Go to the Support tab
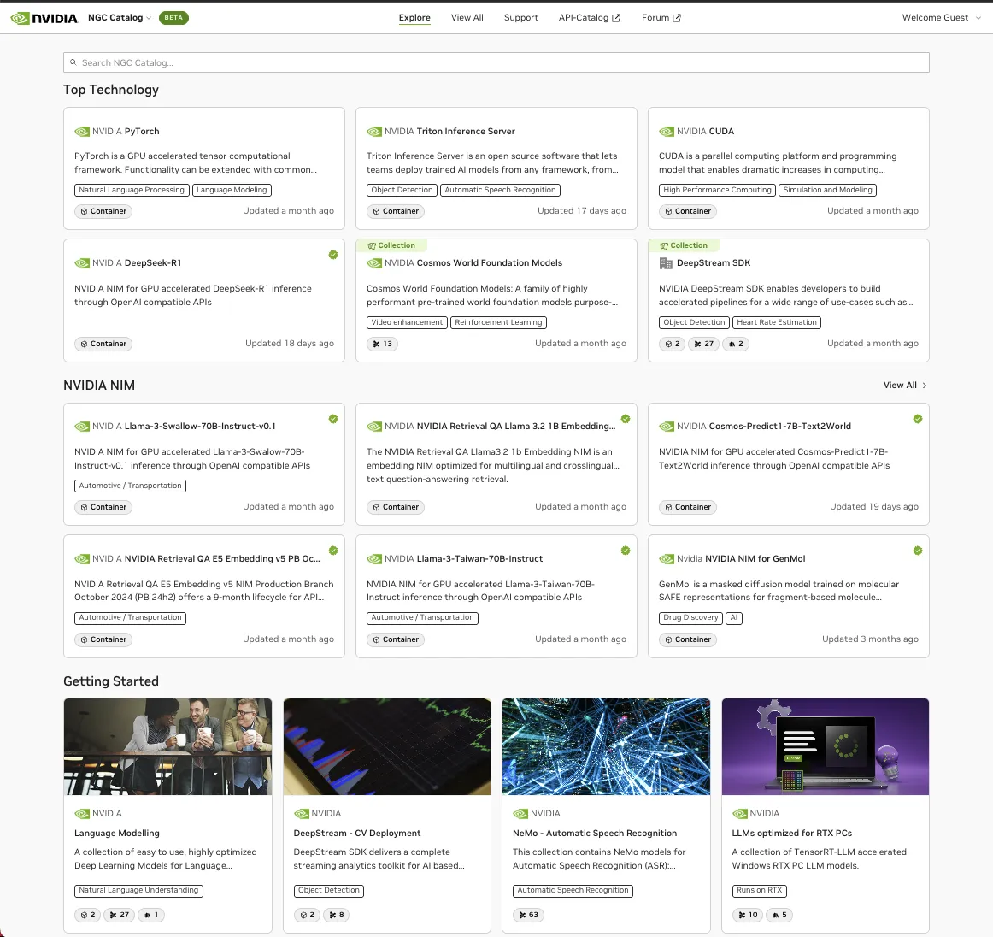993x937 pixels. [x=520, y=18]
